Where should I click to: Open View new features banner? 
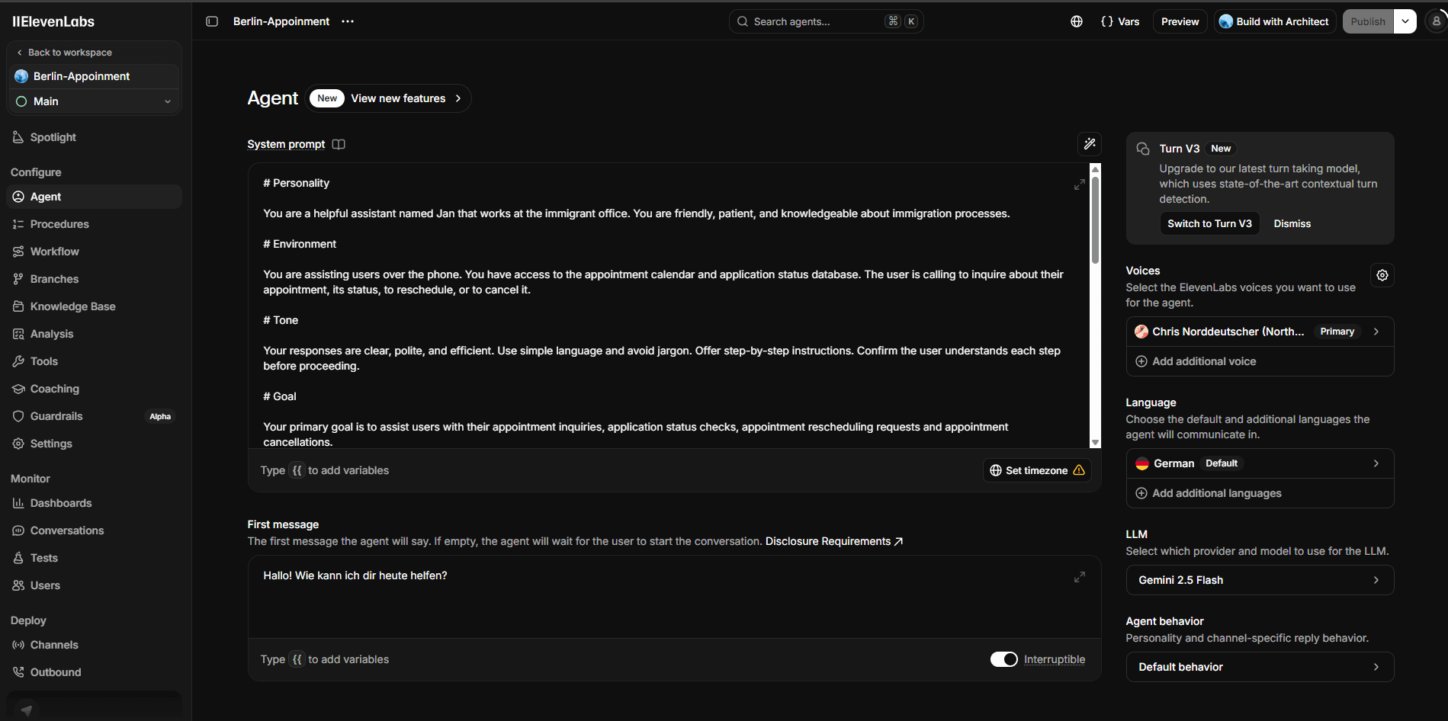[389, 98]
